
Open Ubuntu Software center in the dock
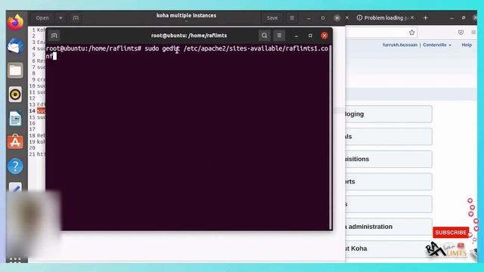pos(15,142)
